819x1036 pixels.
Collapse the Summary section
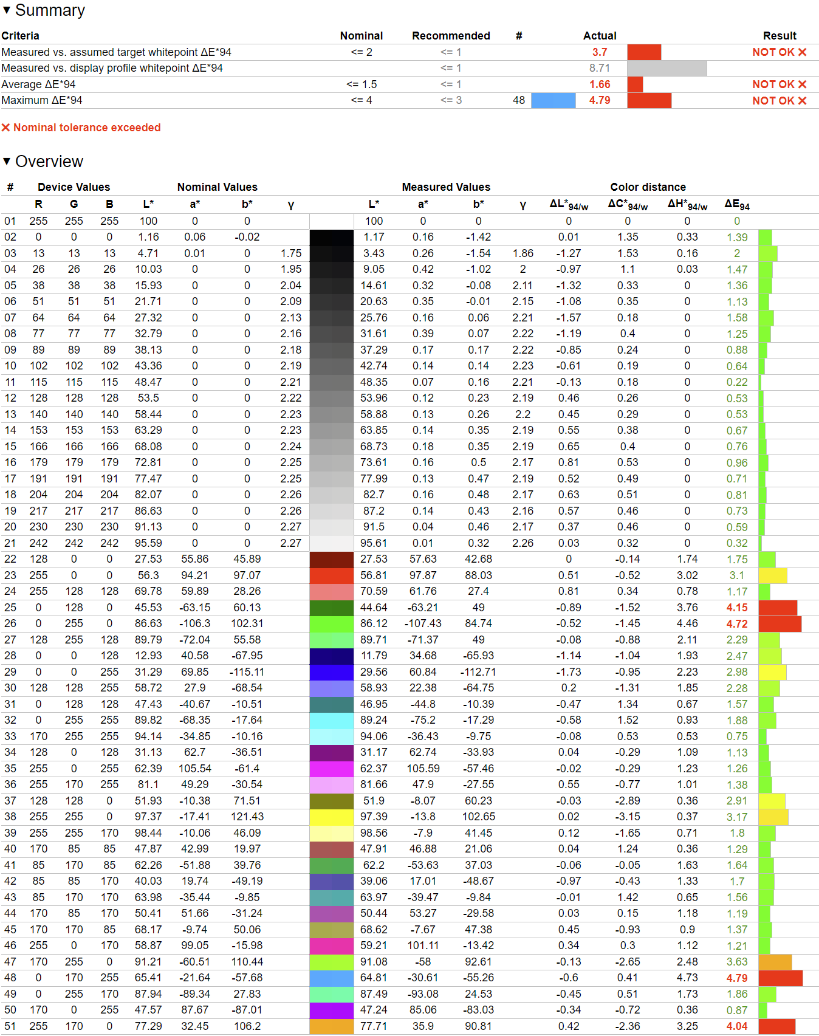pos(7,10)
